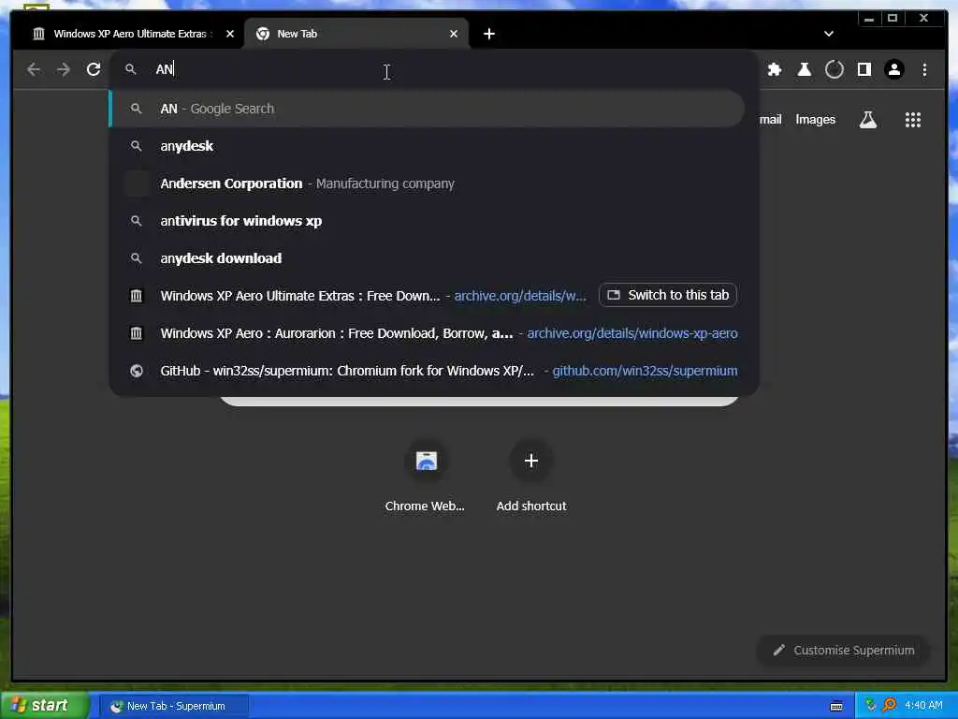The width and height of the screenshot is (958, 719).
Task: Click the green network tray icon
Action: 871,706
